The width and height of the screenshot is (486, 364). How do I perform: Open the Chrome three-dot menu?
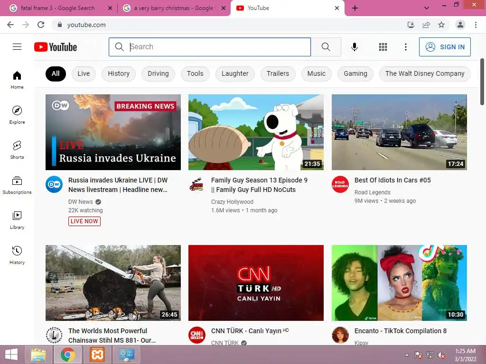(476, 25)
